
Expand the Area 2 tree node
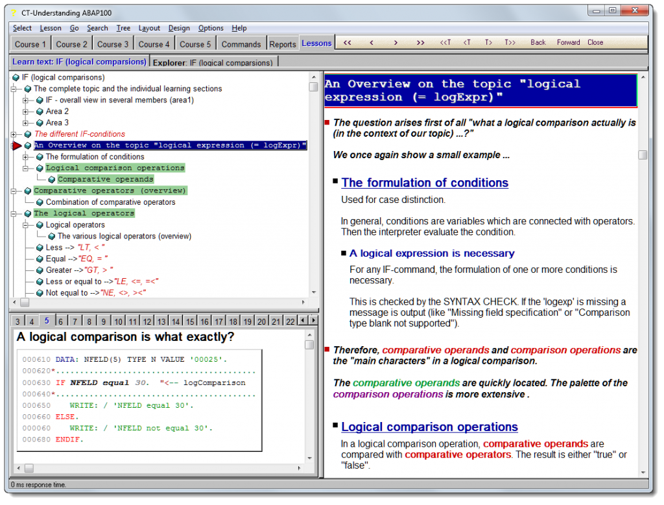(x=25, y=112)
